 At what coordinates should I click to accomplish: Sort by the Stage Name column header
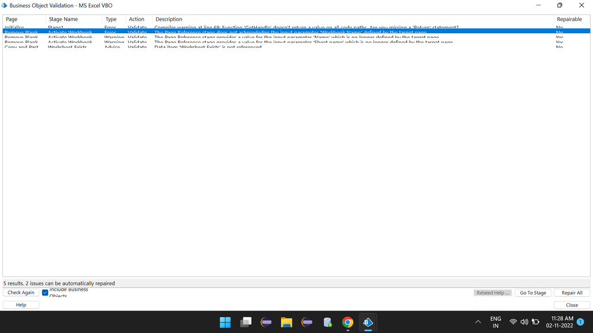tap(74, 19)
